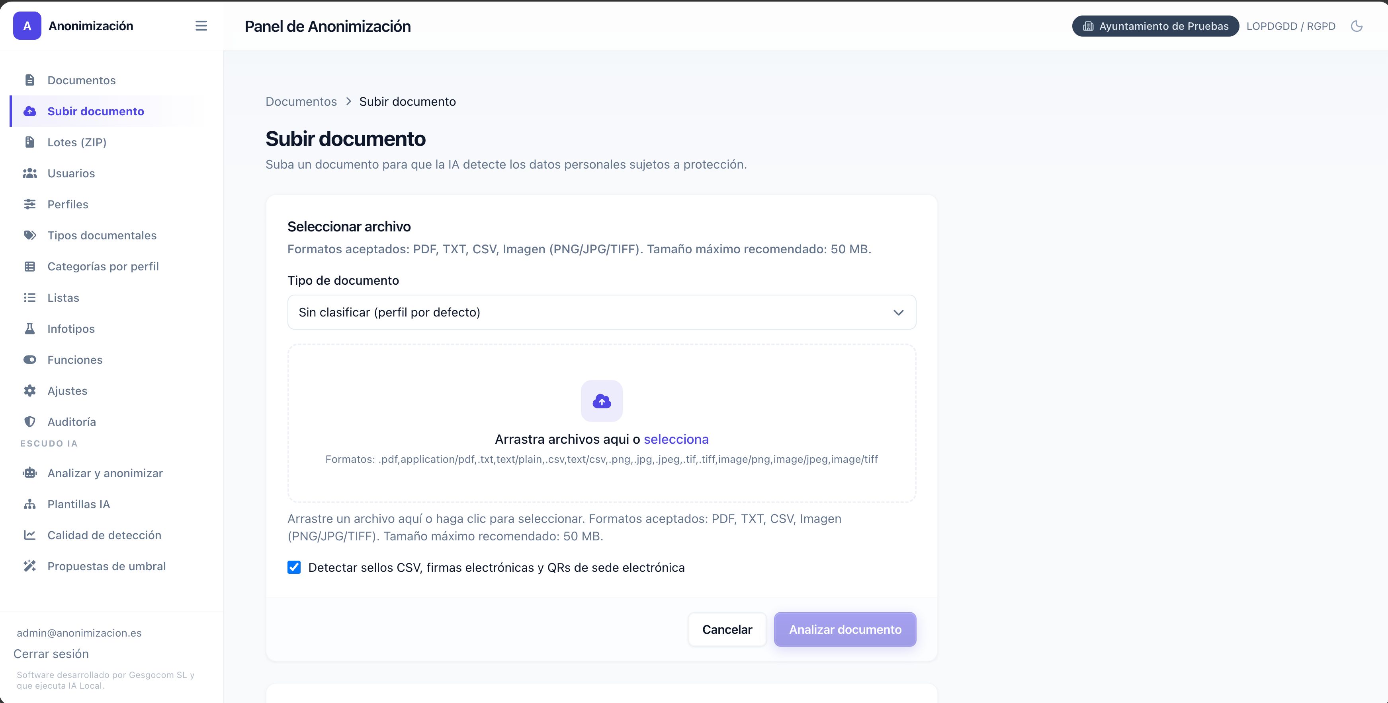Screen dimensions: 1388x703
Task: Click the Seleccionar archivo section heading
Action: [349, 227]
